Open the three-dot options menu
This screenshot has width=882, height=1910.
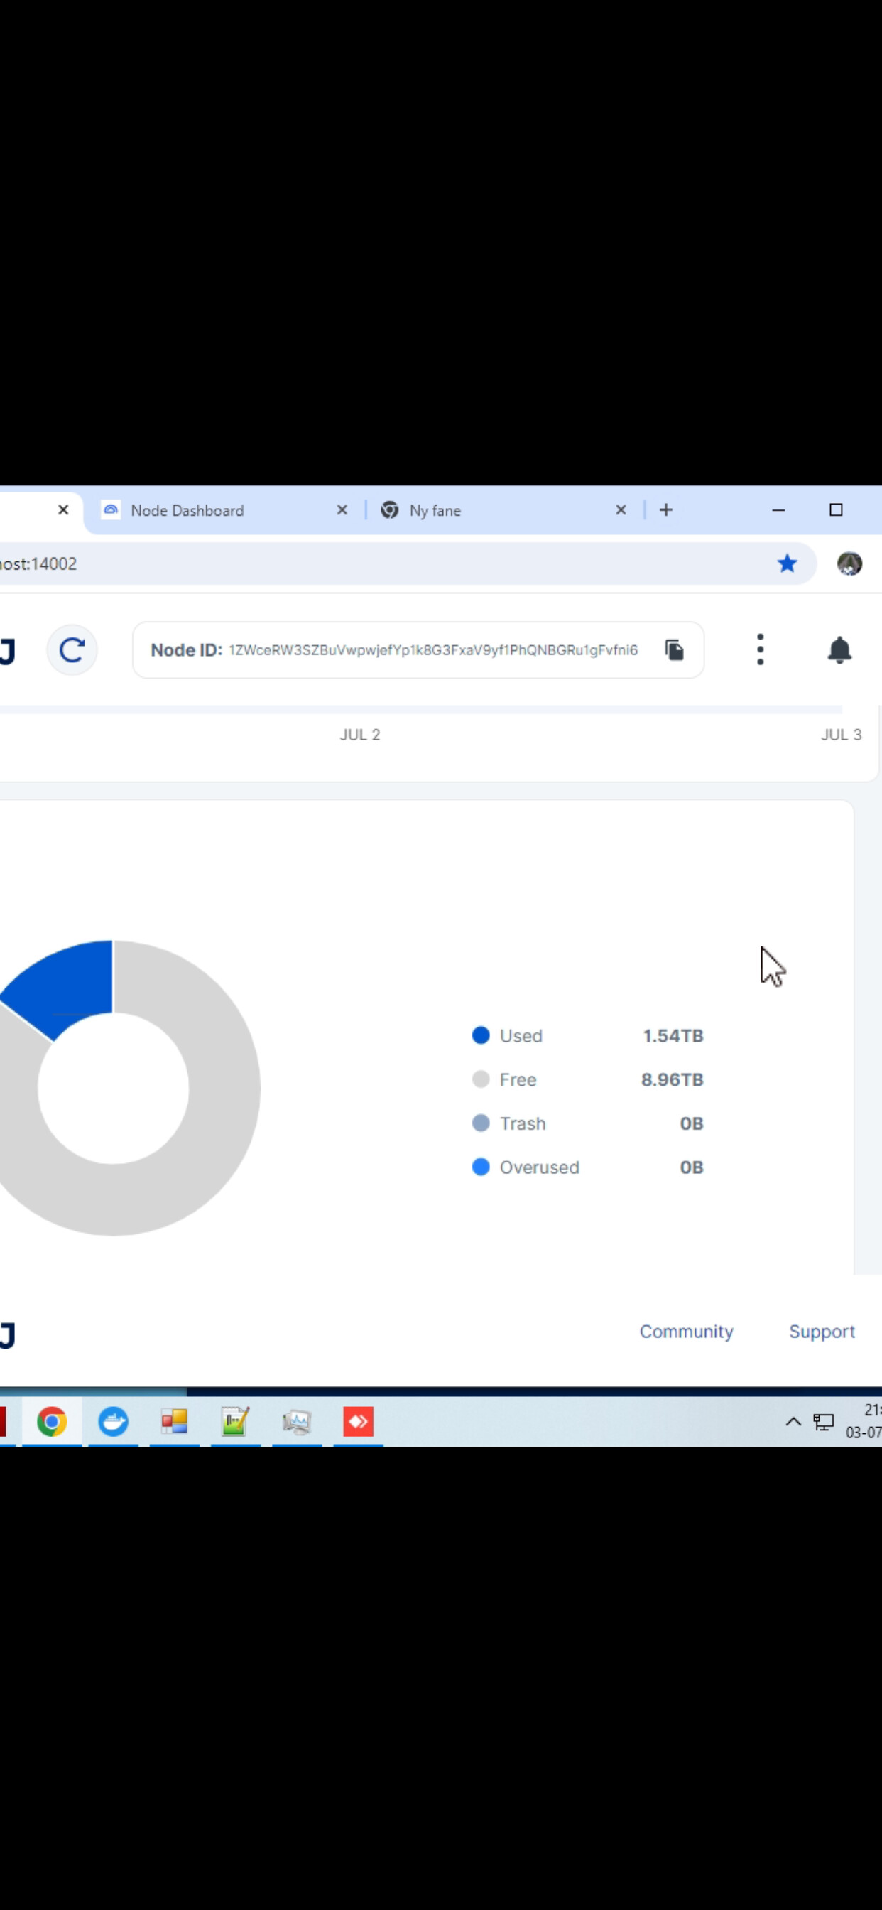pos(760,649)
